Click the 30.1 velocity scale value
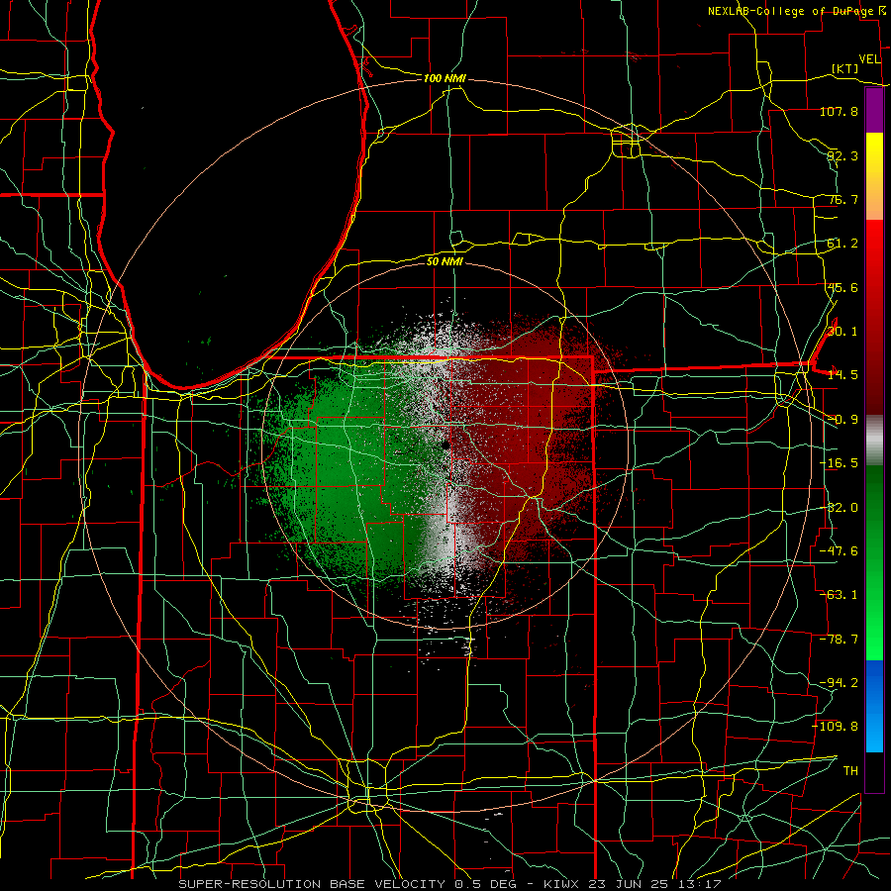The height and width of the screenshot is (891, 891). [842, 332]
